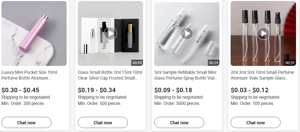Play the perfume atomizer vials video

263,33
